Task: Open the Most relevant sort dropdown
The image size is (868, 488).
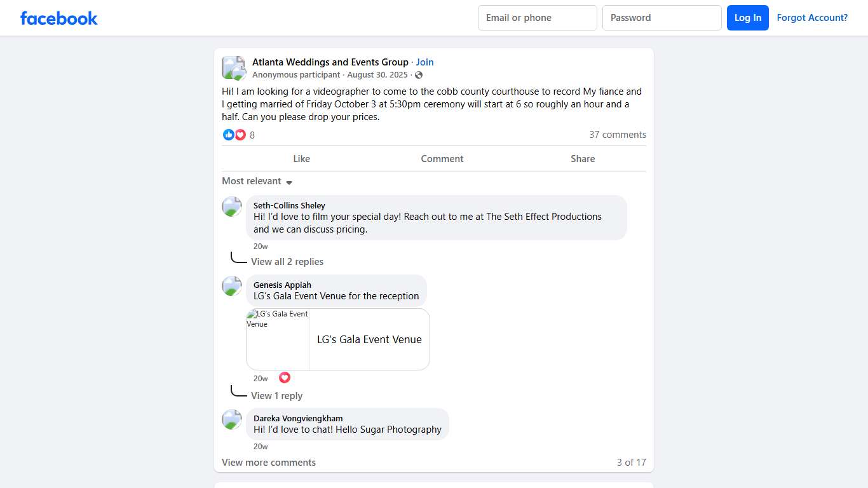Action: pos(257,181)
